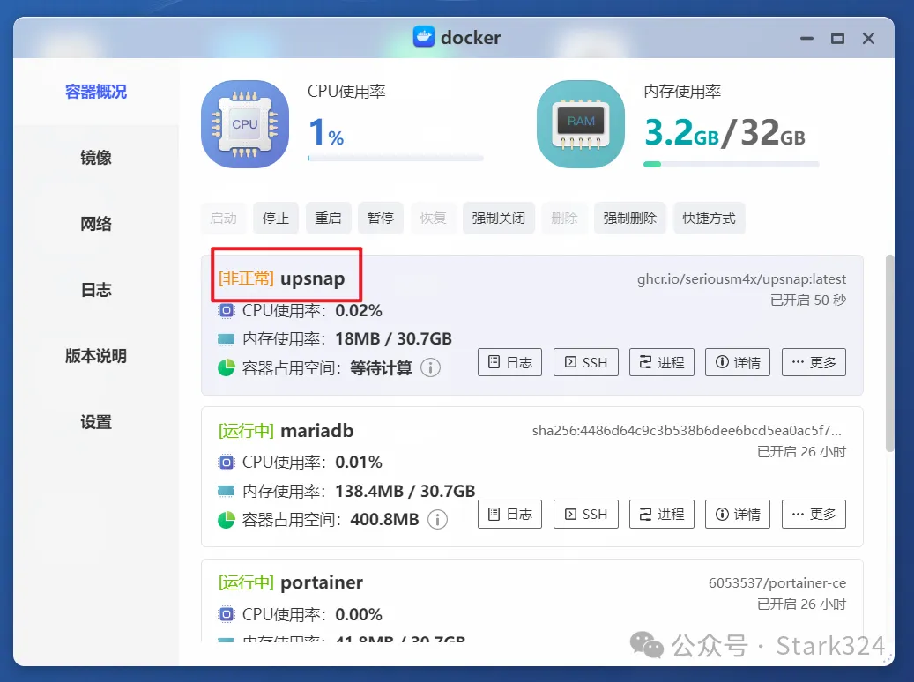Viewport: 914px width, 682px height.
Task: Switch to the 镜像 sidebar tab
Action: point(95,158)
